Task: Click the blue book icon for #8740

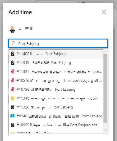Action: pyautogui.click(x=13, y=116)
